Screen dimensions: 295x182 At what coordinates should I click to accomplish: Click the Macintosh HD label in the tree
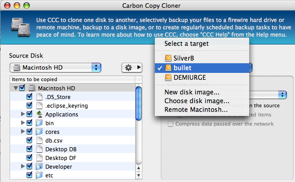(x=56, y=88)
